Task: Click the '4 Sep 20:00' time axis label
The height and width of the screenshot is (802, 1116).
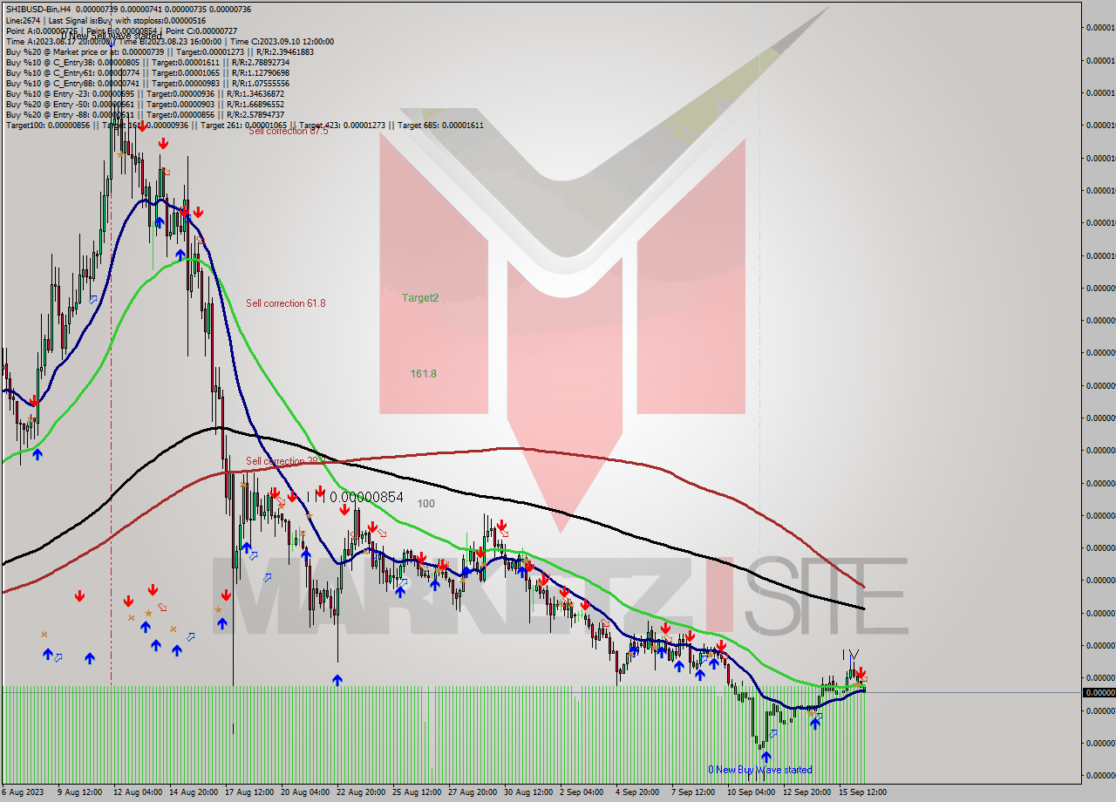Action: click(636, 792)
